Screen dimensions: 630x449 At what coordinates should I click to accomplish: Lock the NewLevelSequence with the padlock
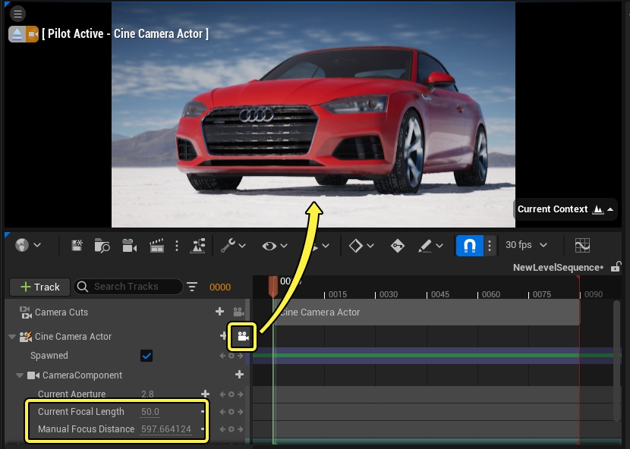[616, 268]
